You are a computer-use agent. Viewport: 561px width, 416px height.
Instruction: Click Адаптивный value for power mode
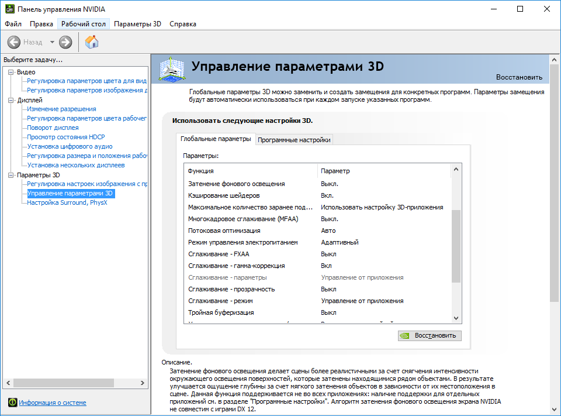tap(340, 242)
